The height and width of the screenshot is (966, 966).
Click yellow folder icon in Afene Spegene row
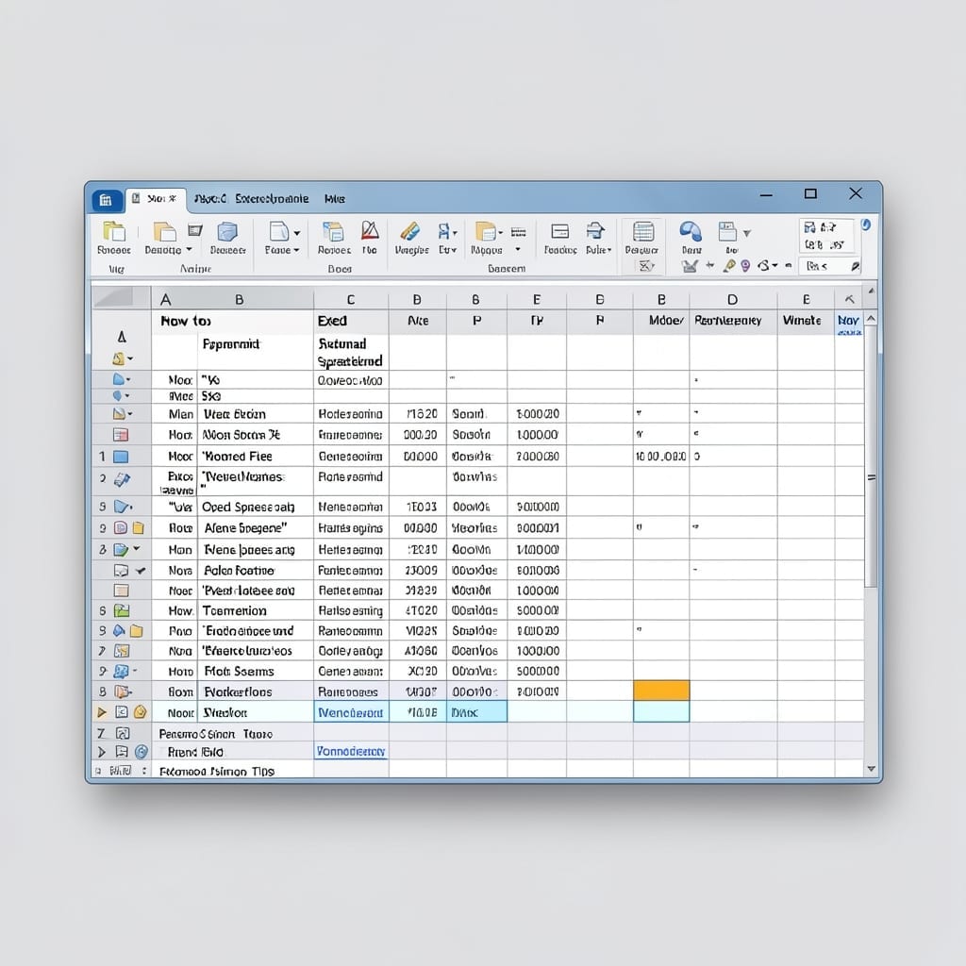point(139,528)
